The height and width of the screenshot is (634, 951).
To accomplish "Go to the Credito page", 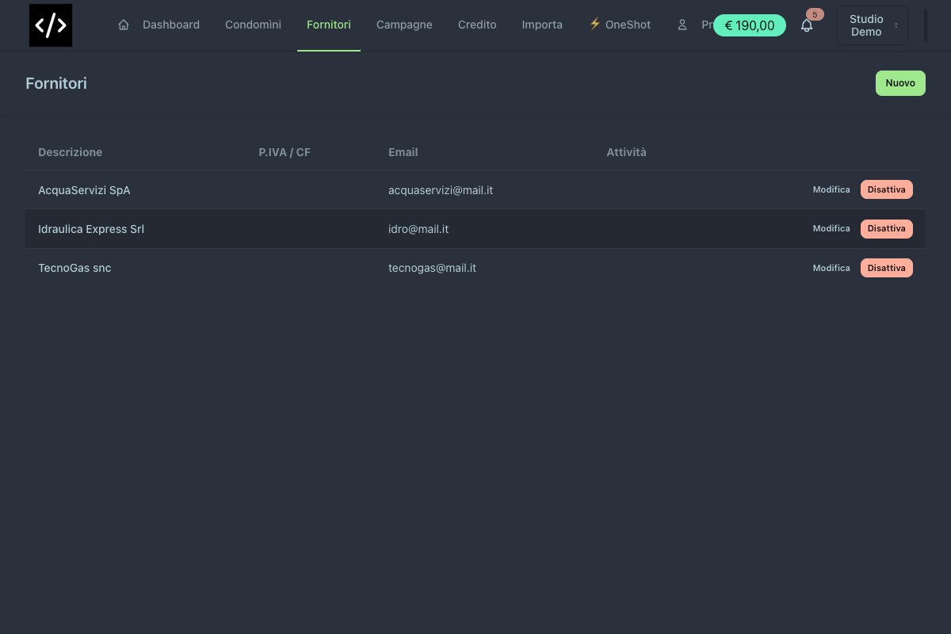I will point(477,25).
